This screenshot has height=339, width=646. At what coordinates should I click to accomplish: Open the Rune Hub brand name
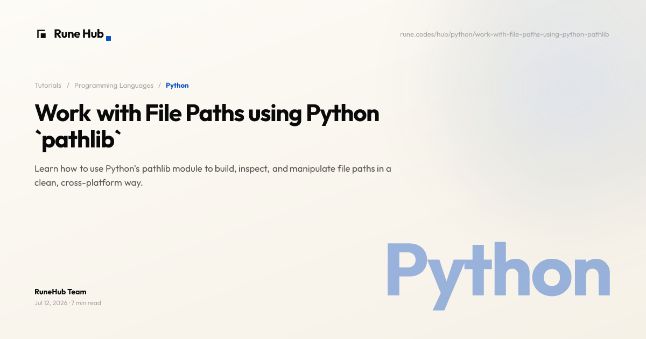[79, 34]
